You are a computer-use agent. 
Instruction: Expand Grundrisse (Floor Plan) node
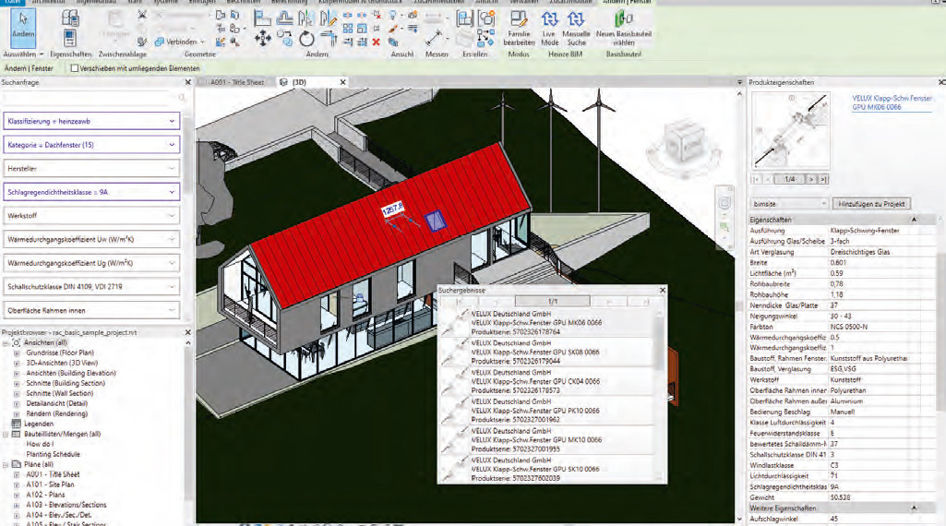tap(17, 353)
